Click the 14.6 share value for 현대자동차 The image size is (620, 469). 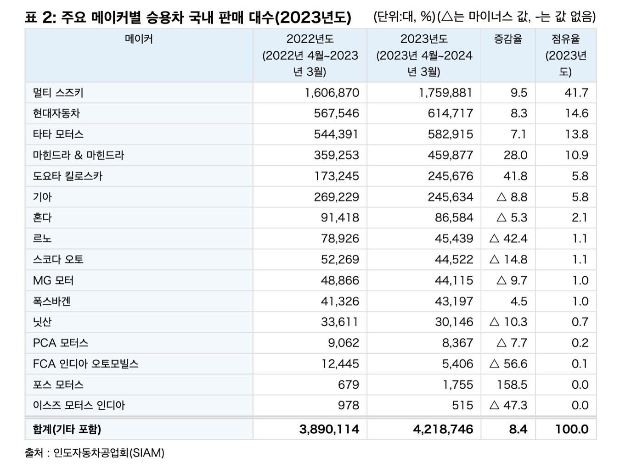[576, 113]
